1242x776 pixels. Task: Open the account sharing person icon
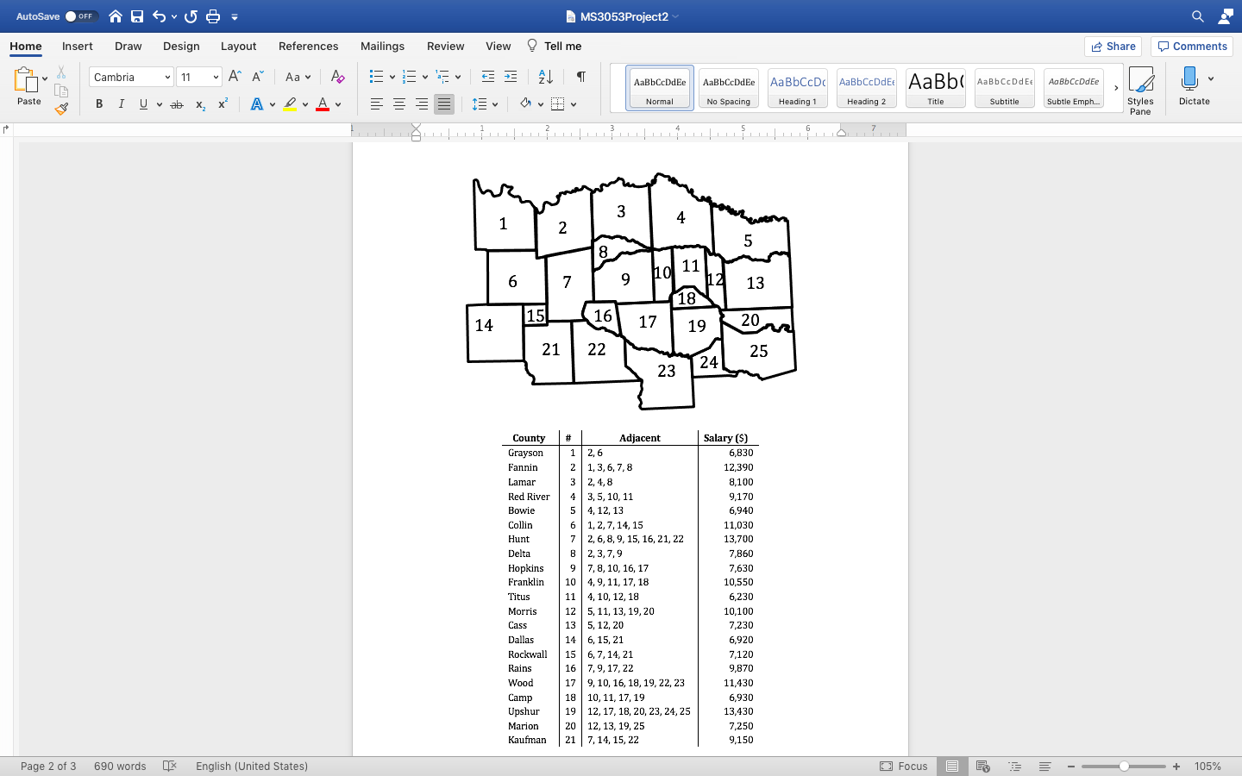click(x=1225, y=16)
